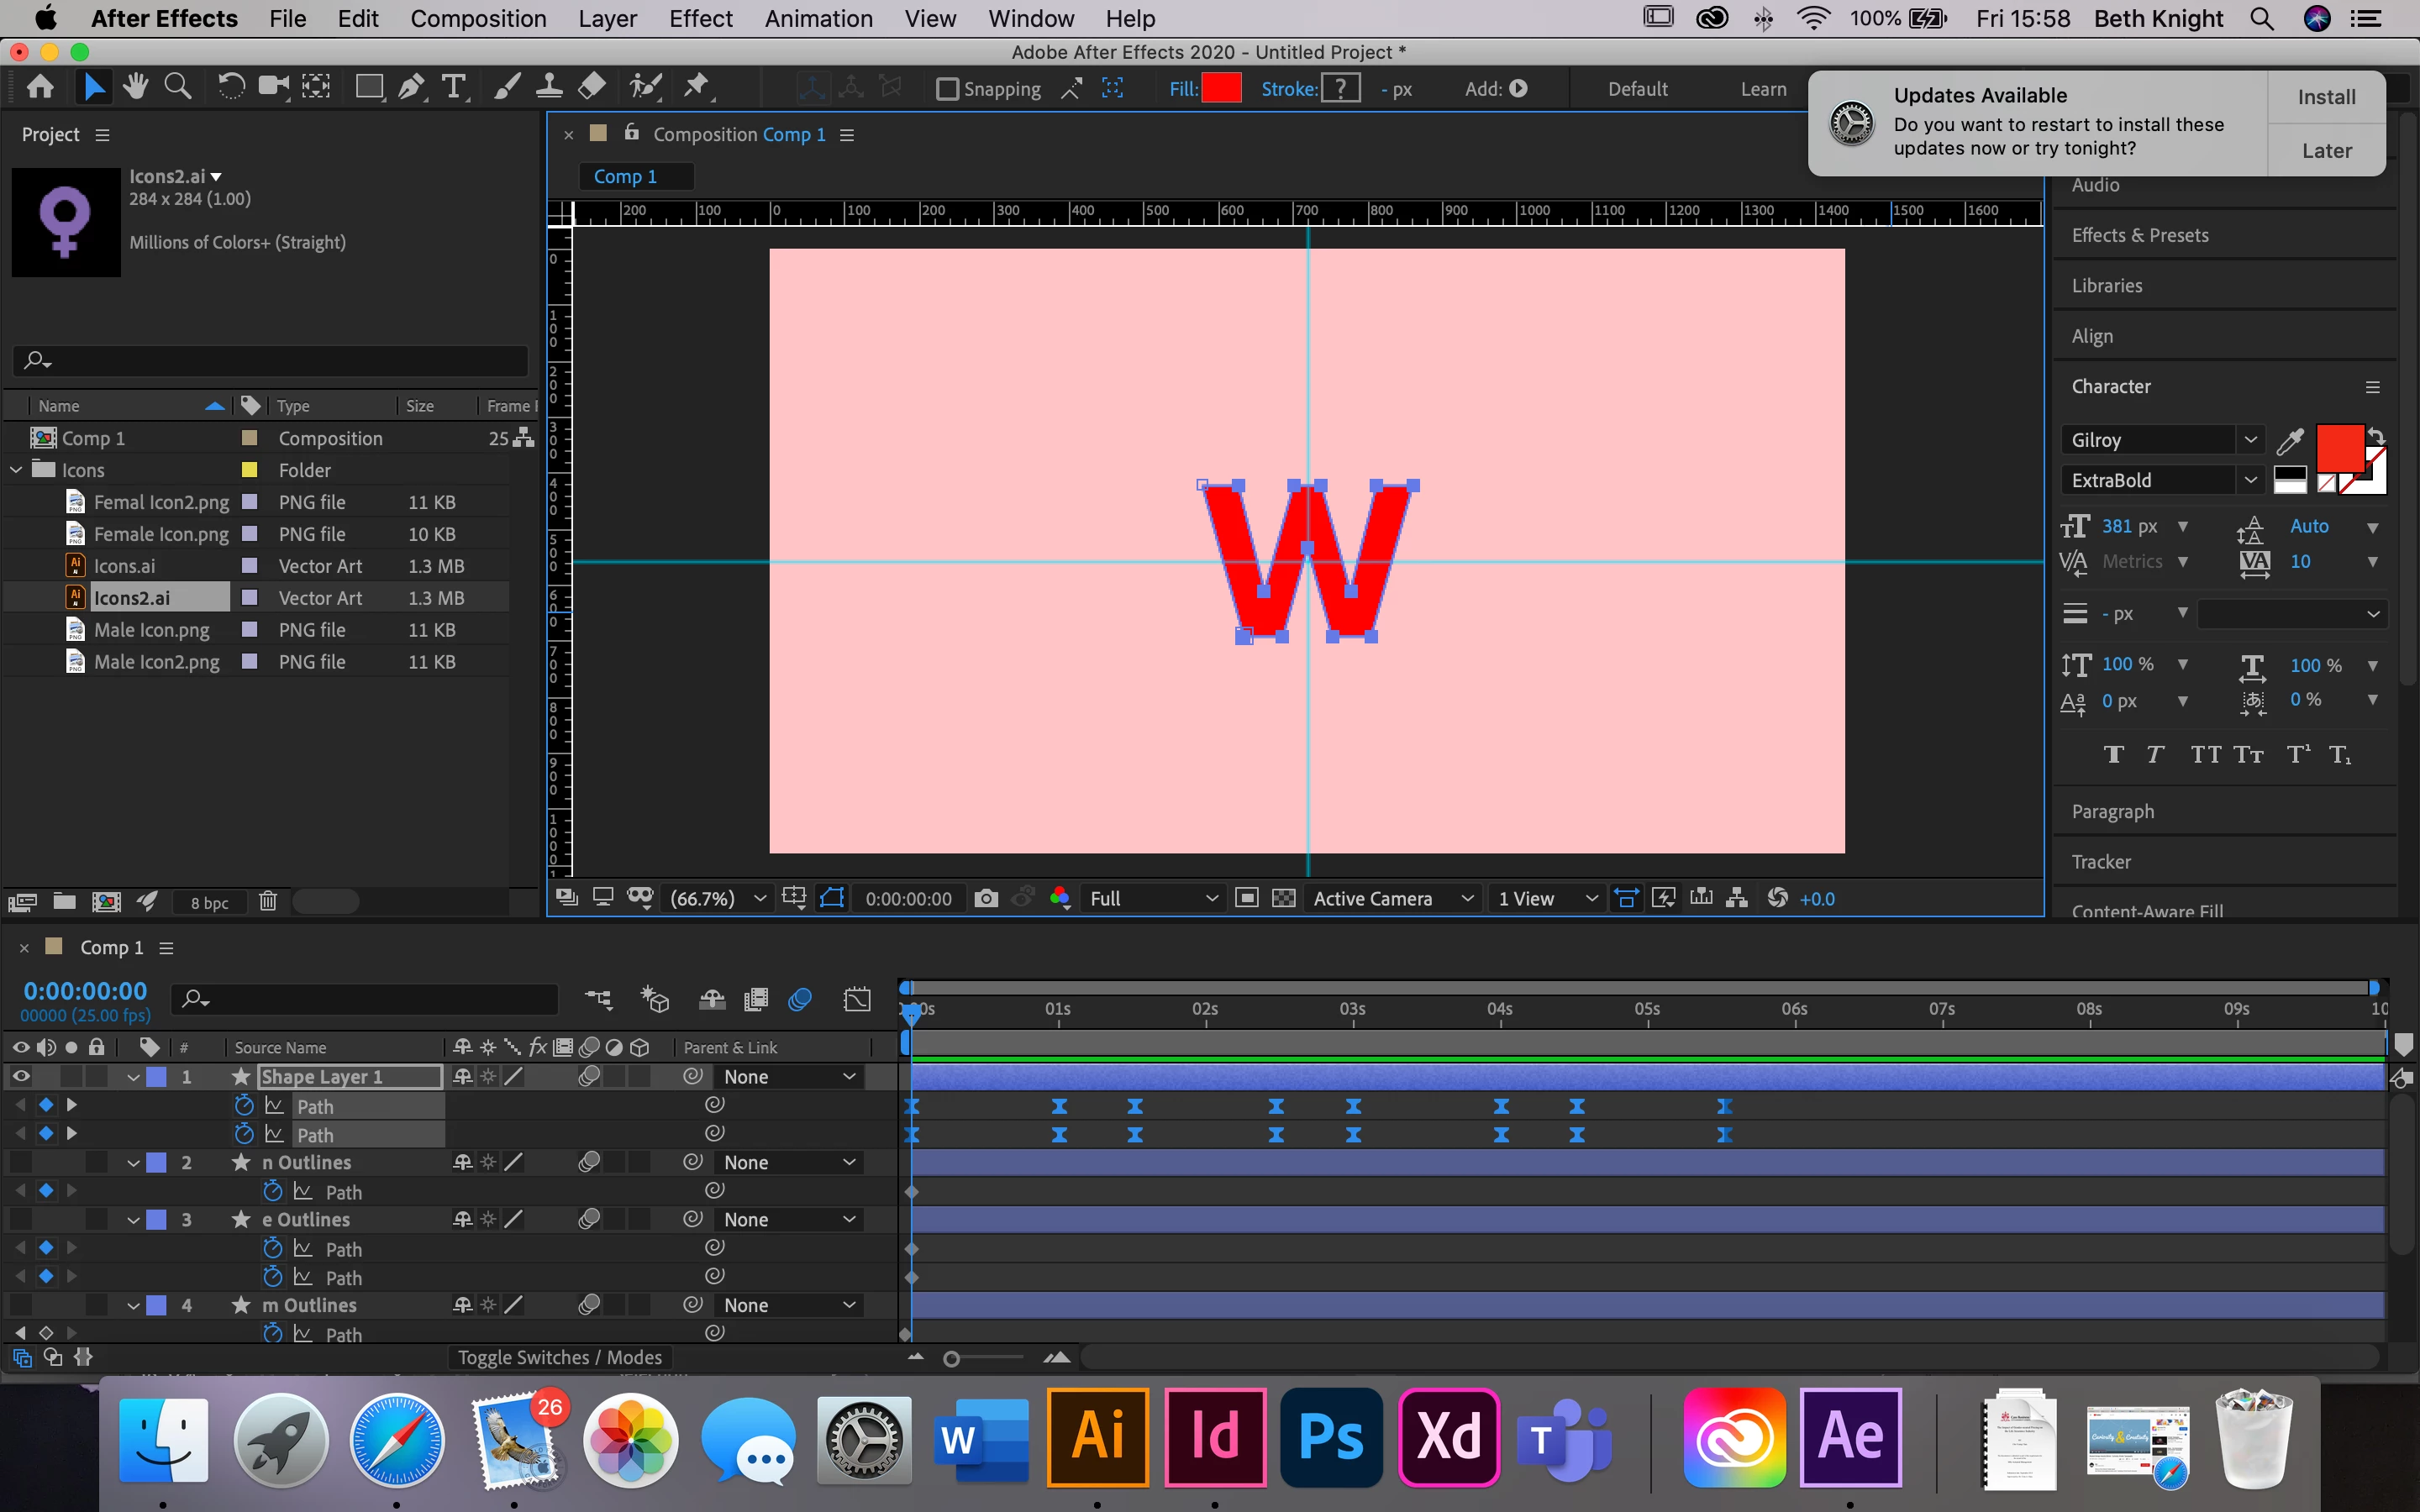
Task: Pick the Zoom tool magnifier
Action: [x=178, y=88]
